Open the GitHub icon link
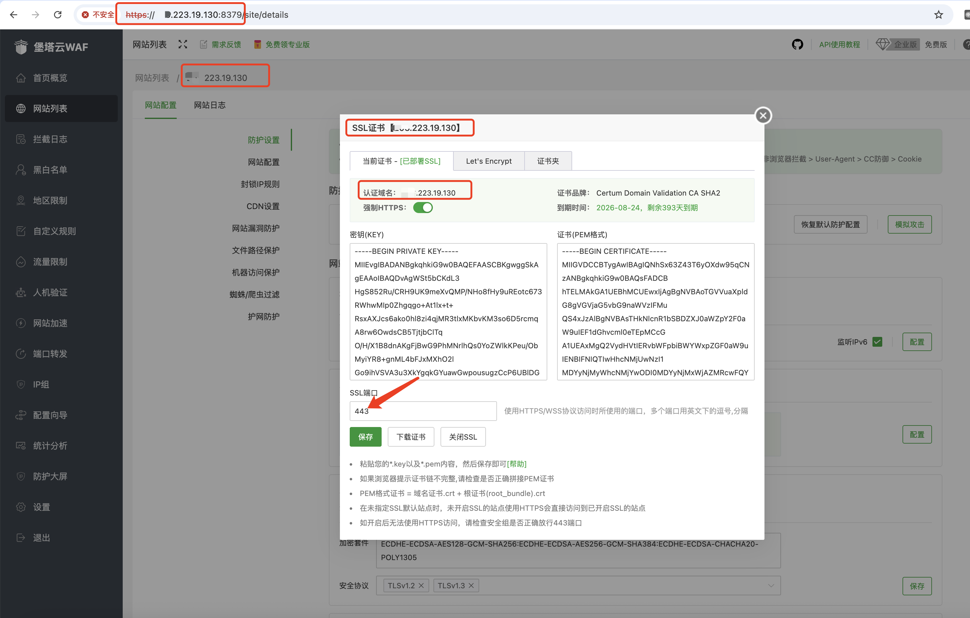 (x=797, y=44)
